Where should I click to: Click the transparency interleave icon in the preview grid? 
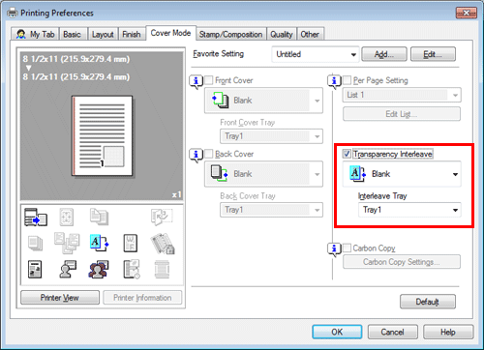point(99,243)
